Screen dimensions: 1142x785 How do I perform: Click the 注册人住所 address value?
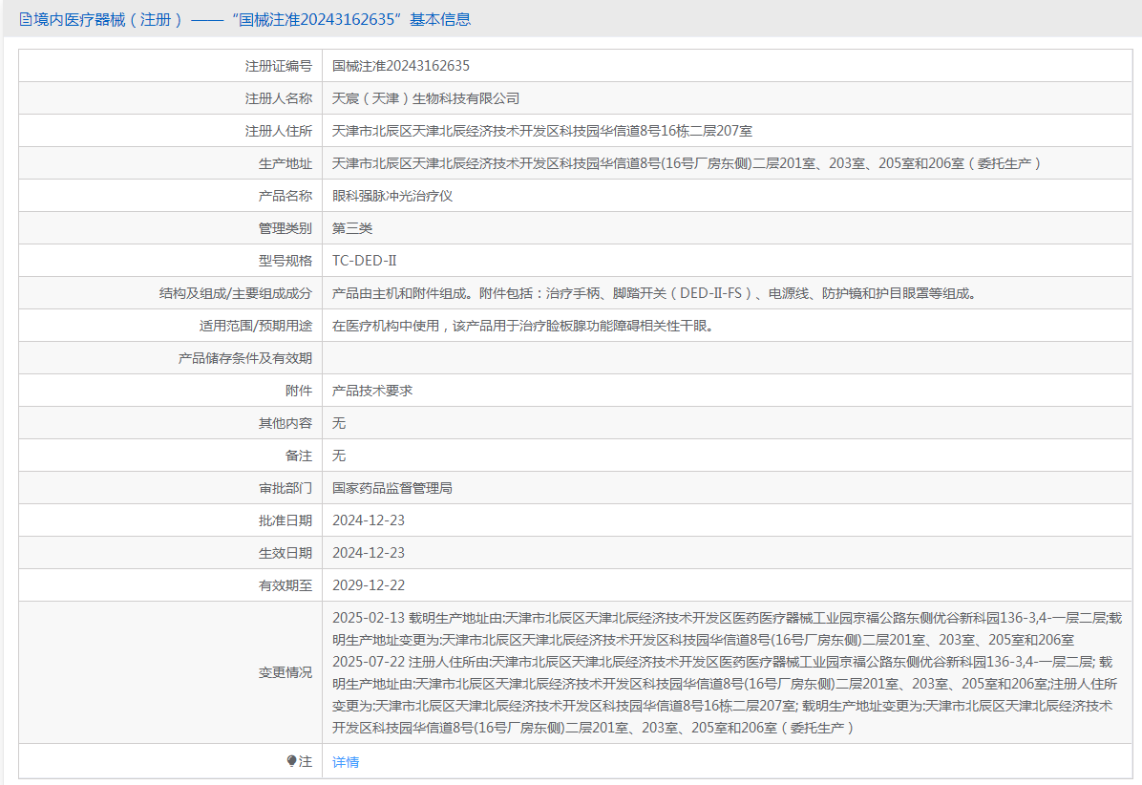(x=542, y=131)
